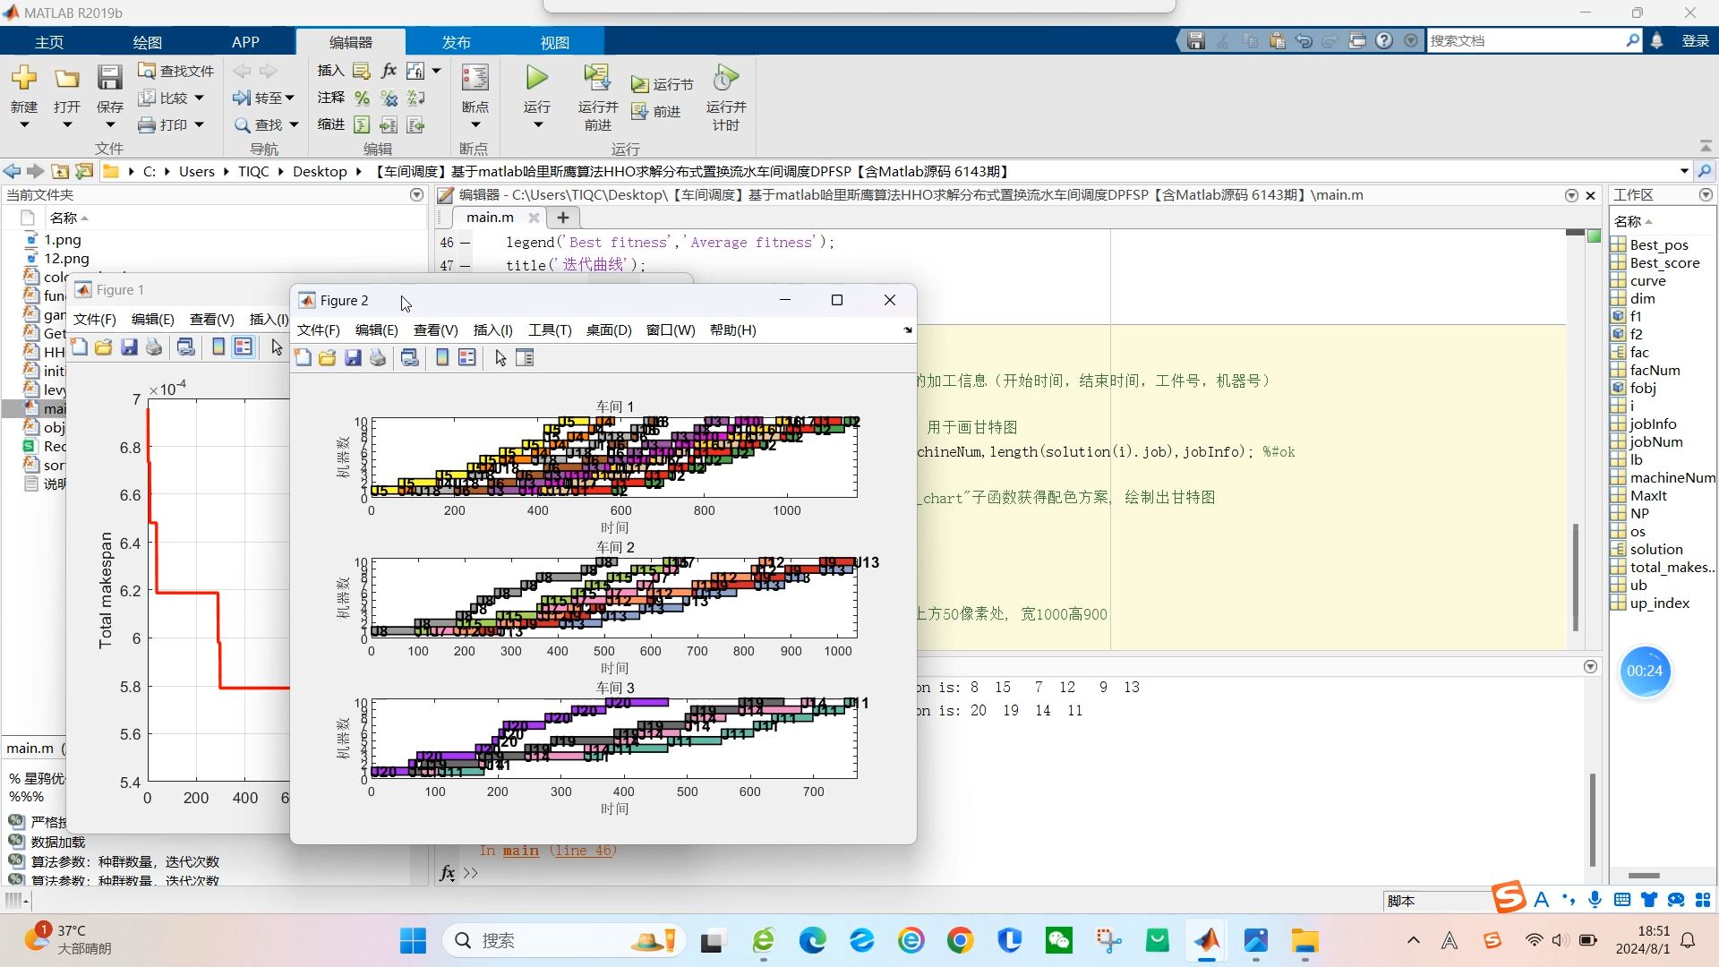Open the weather widget showing 37°C
1719x967 pixels.
pos(68,939)
